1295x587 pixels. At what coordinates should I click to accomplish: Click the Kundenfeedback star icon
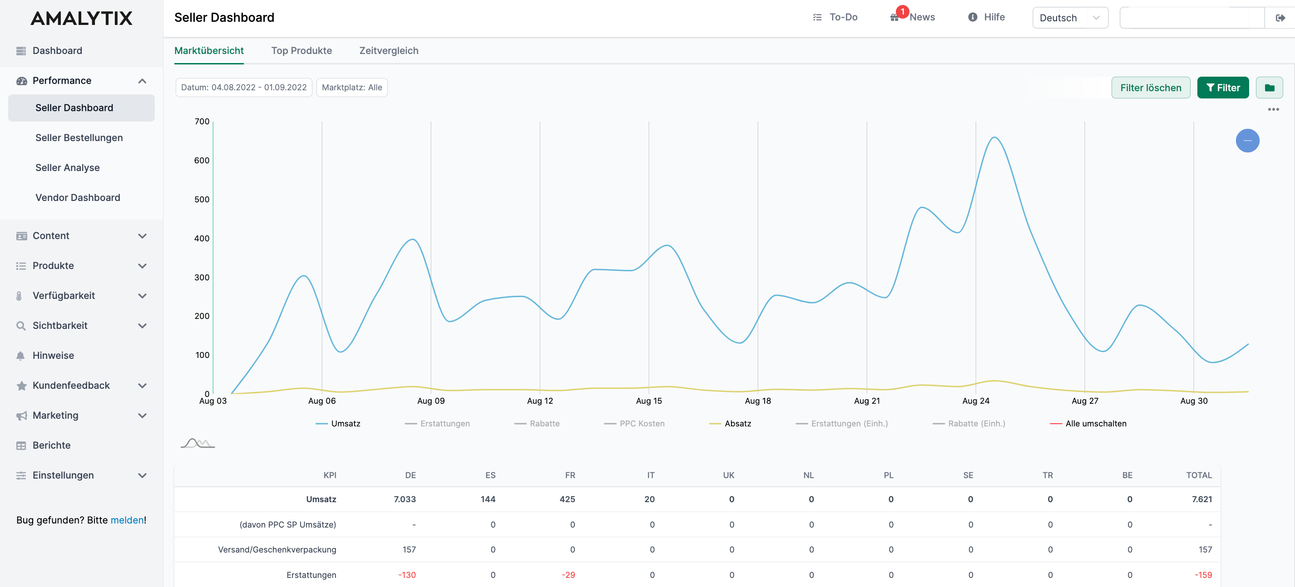tap(21, 386)
